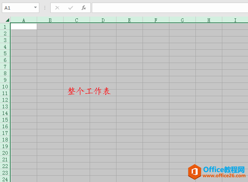The width and height of the screenshot is (248, 182).
Task: Select row 16 header
Action: 5,126
